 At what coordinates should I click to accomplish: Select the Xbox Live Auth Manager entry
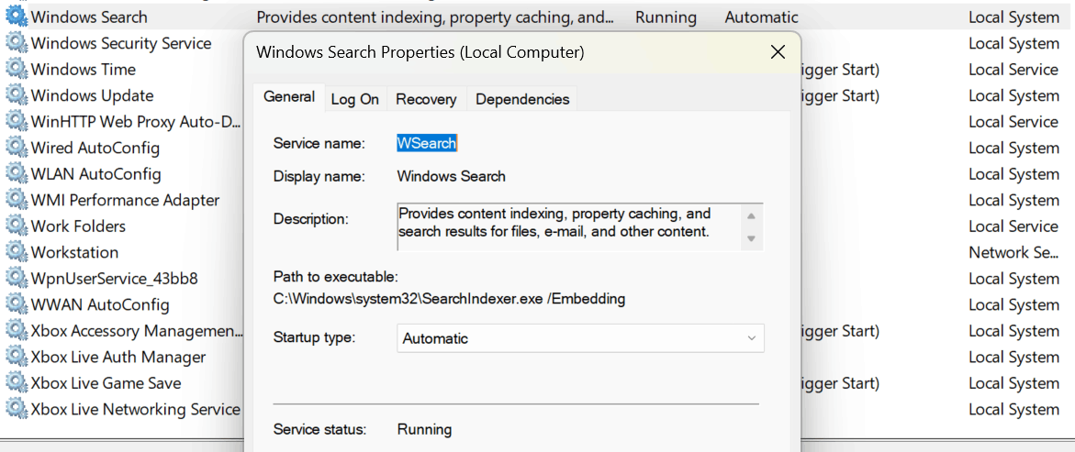pos(118,357)
